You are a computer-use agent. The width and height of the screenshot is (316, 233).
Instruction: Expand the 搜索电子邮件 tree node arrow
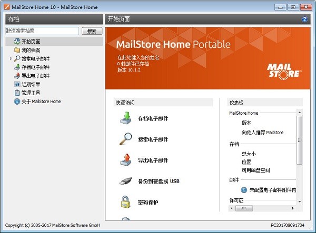click(11, 58)
